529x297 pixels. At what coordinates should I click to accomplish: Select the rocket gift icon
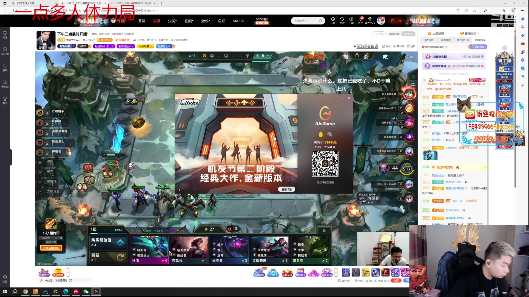[376, 272]
